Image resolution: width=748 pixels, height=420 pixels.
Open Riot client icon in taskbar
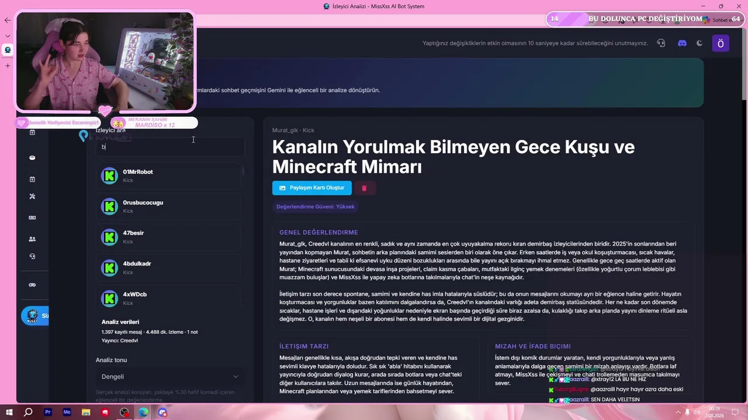point(105,412)
